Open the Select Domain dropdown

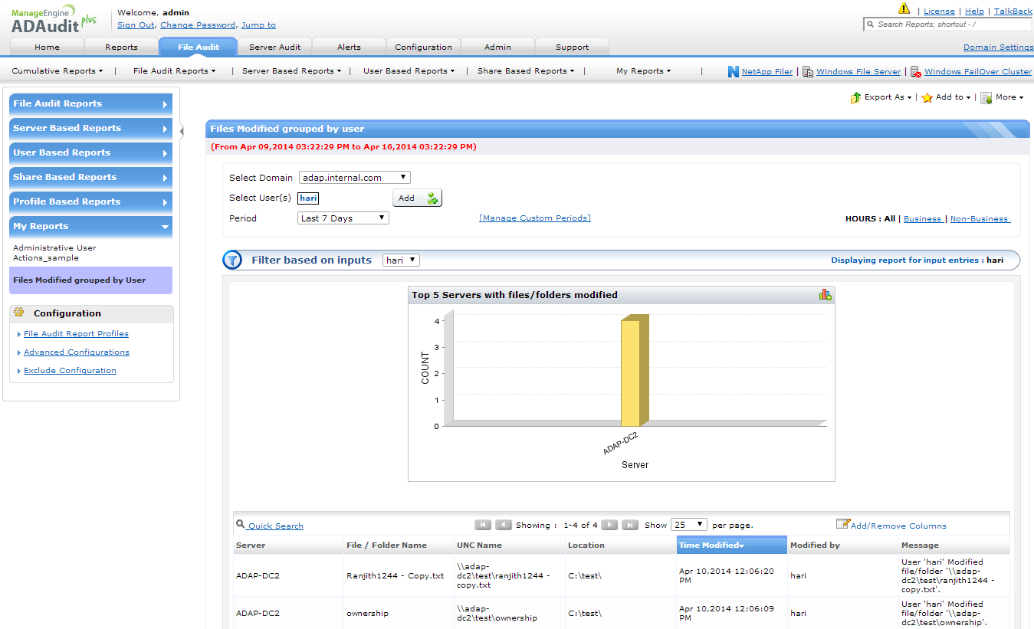coord(354,177)
